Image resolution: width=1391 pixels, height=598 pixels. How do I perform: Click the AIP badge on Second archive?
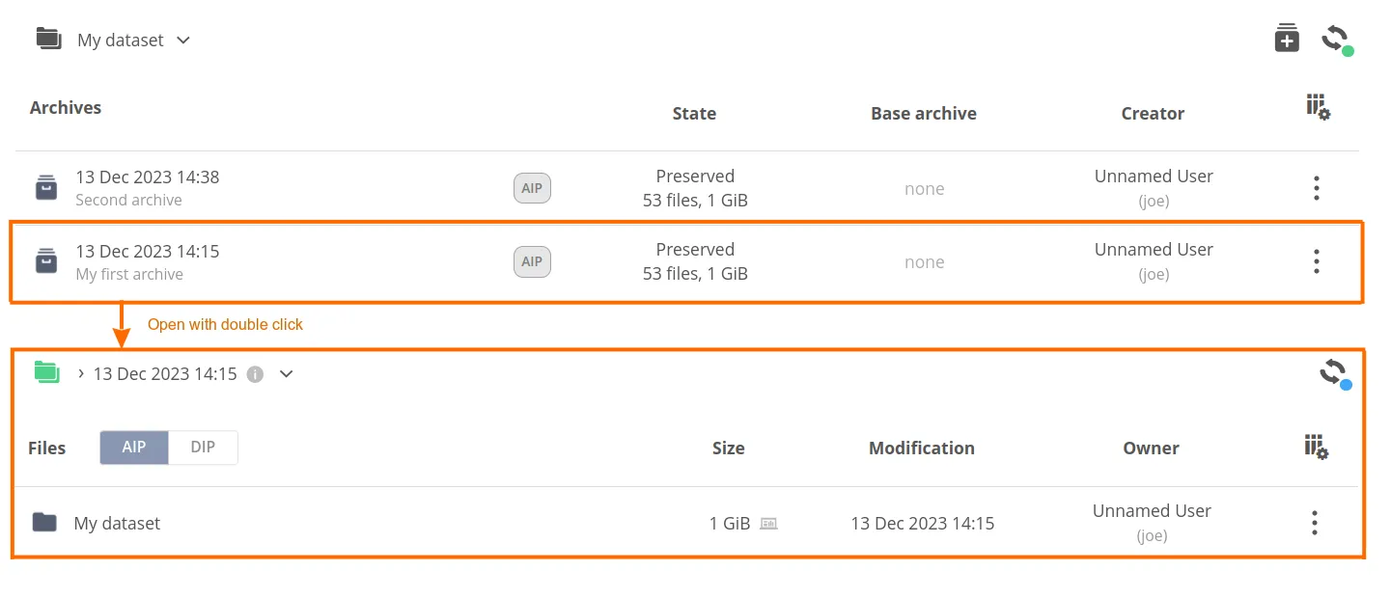tap(532, 188)
